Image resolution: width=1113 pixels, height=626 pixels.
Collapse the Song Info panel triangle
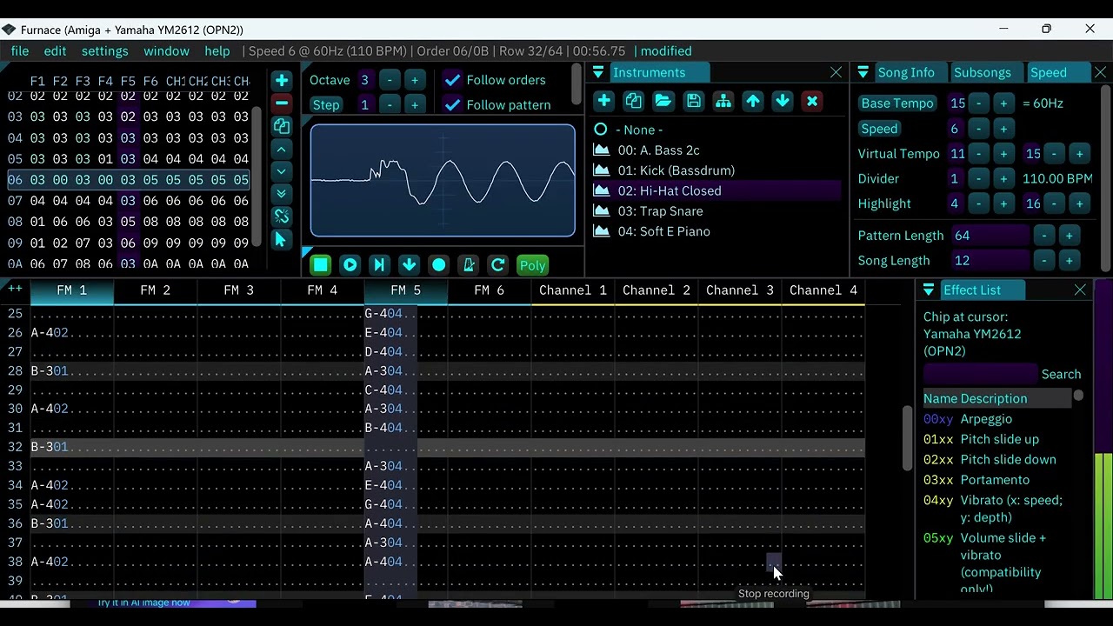click(863, 72)
